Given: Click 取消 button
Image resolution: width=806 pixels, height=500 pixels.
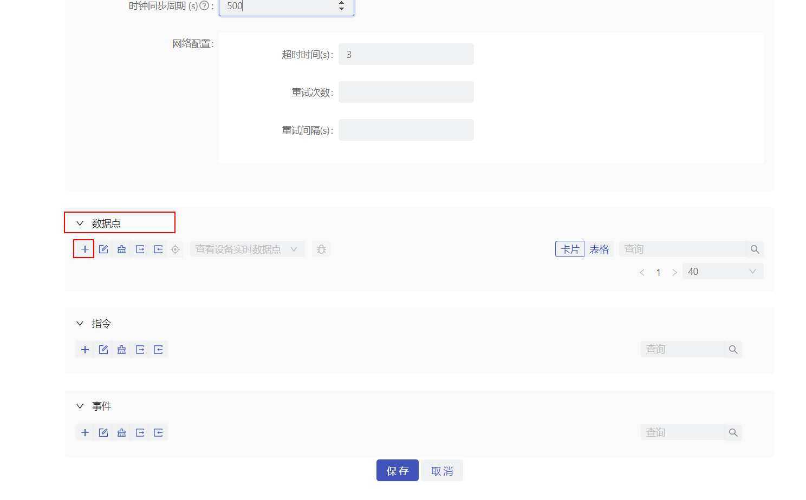Looking at the screenshot, I should click(442, 470).
